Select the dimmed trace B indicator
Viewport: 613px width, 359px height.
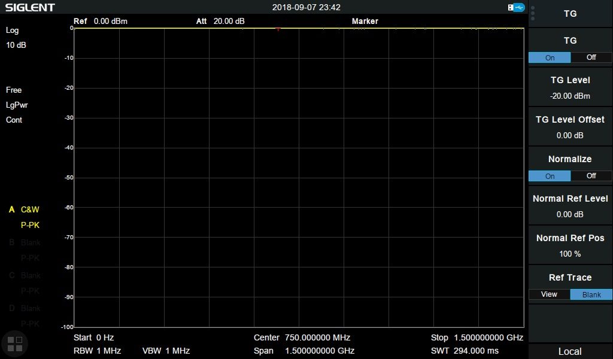(11, 242)
